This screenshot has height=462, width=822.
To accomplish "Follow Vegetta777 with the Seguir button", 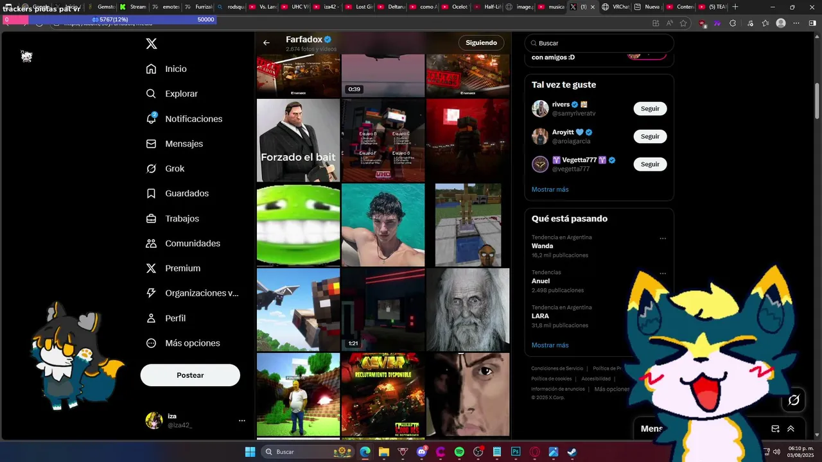I will (650, 164).
